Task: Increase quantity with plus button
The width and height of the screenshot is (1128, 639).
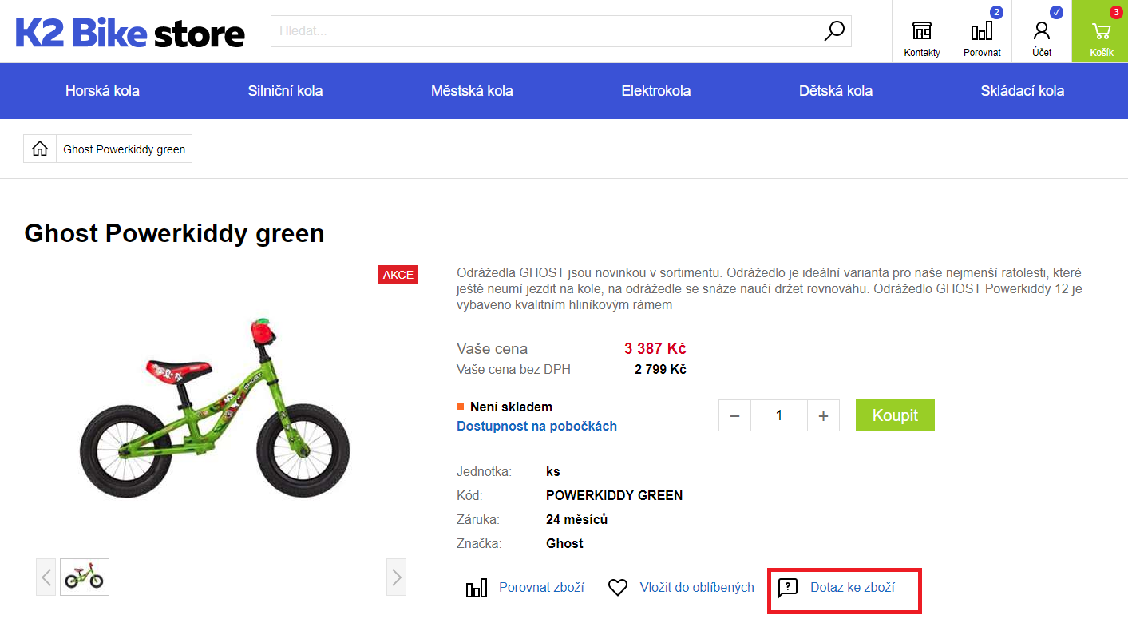Action: tap(823, 416)
